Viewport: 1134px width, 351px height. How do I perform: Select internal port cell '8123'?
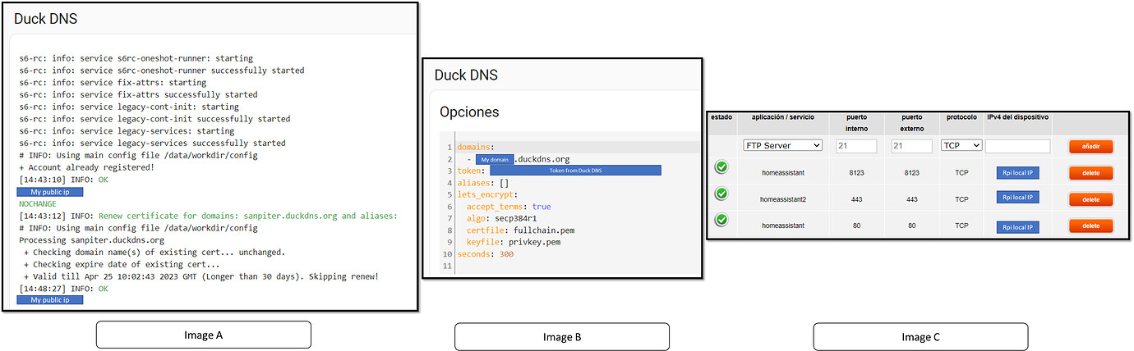[x=856, y=173]
